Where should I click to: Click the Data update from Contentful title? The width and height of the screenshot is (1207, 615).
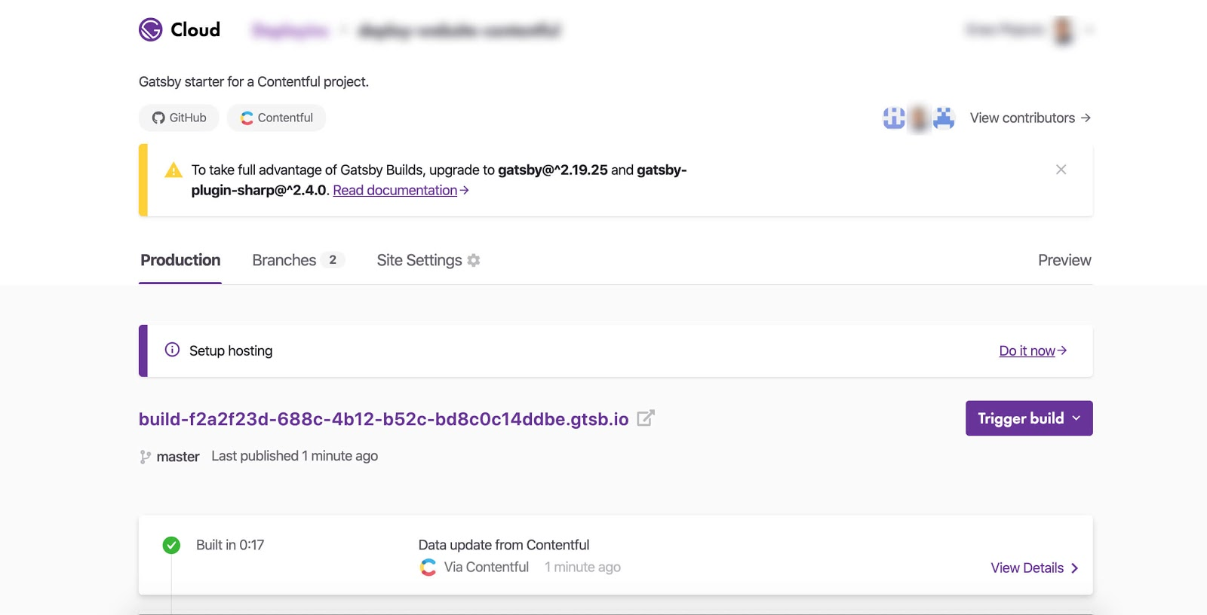pos(504,545)
